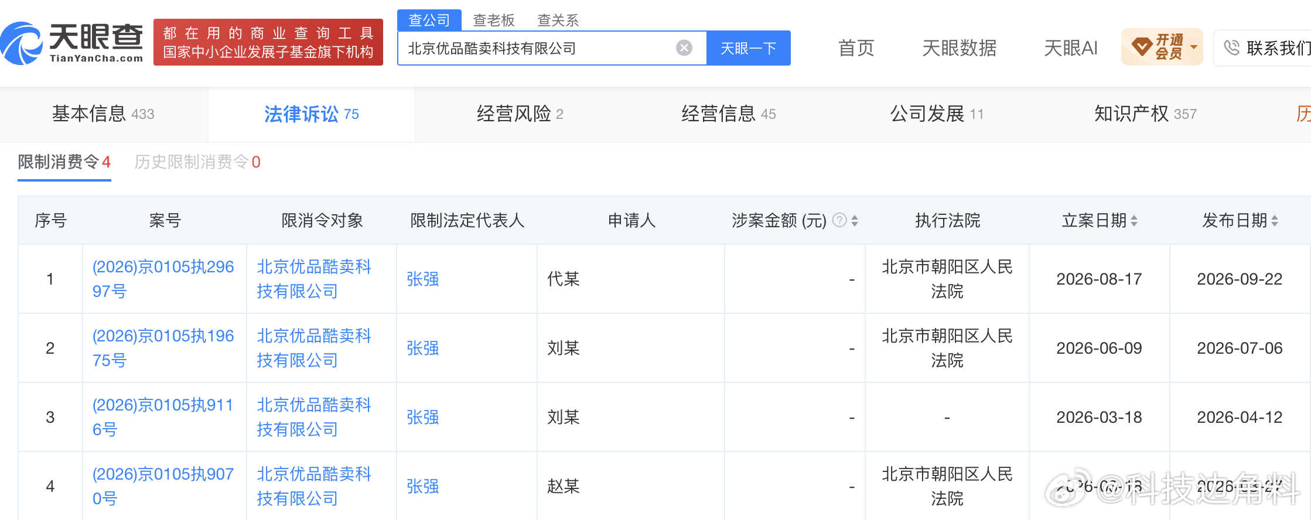Sort by 涉案金额 column arrows
1311x520 pixels.
coord(855,221)
